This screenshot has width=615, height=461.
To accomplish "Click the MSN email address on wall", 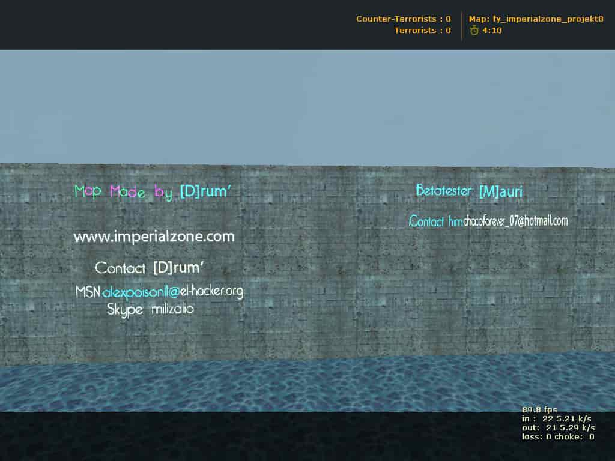I will point(172,291).
